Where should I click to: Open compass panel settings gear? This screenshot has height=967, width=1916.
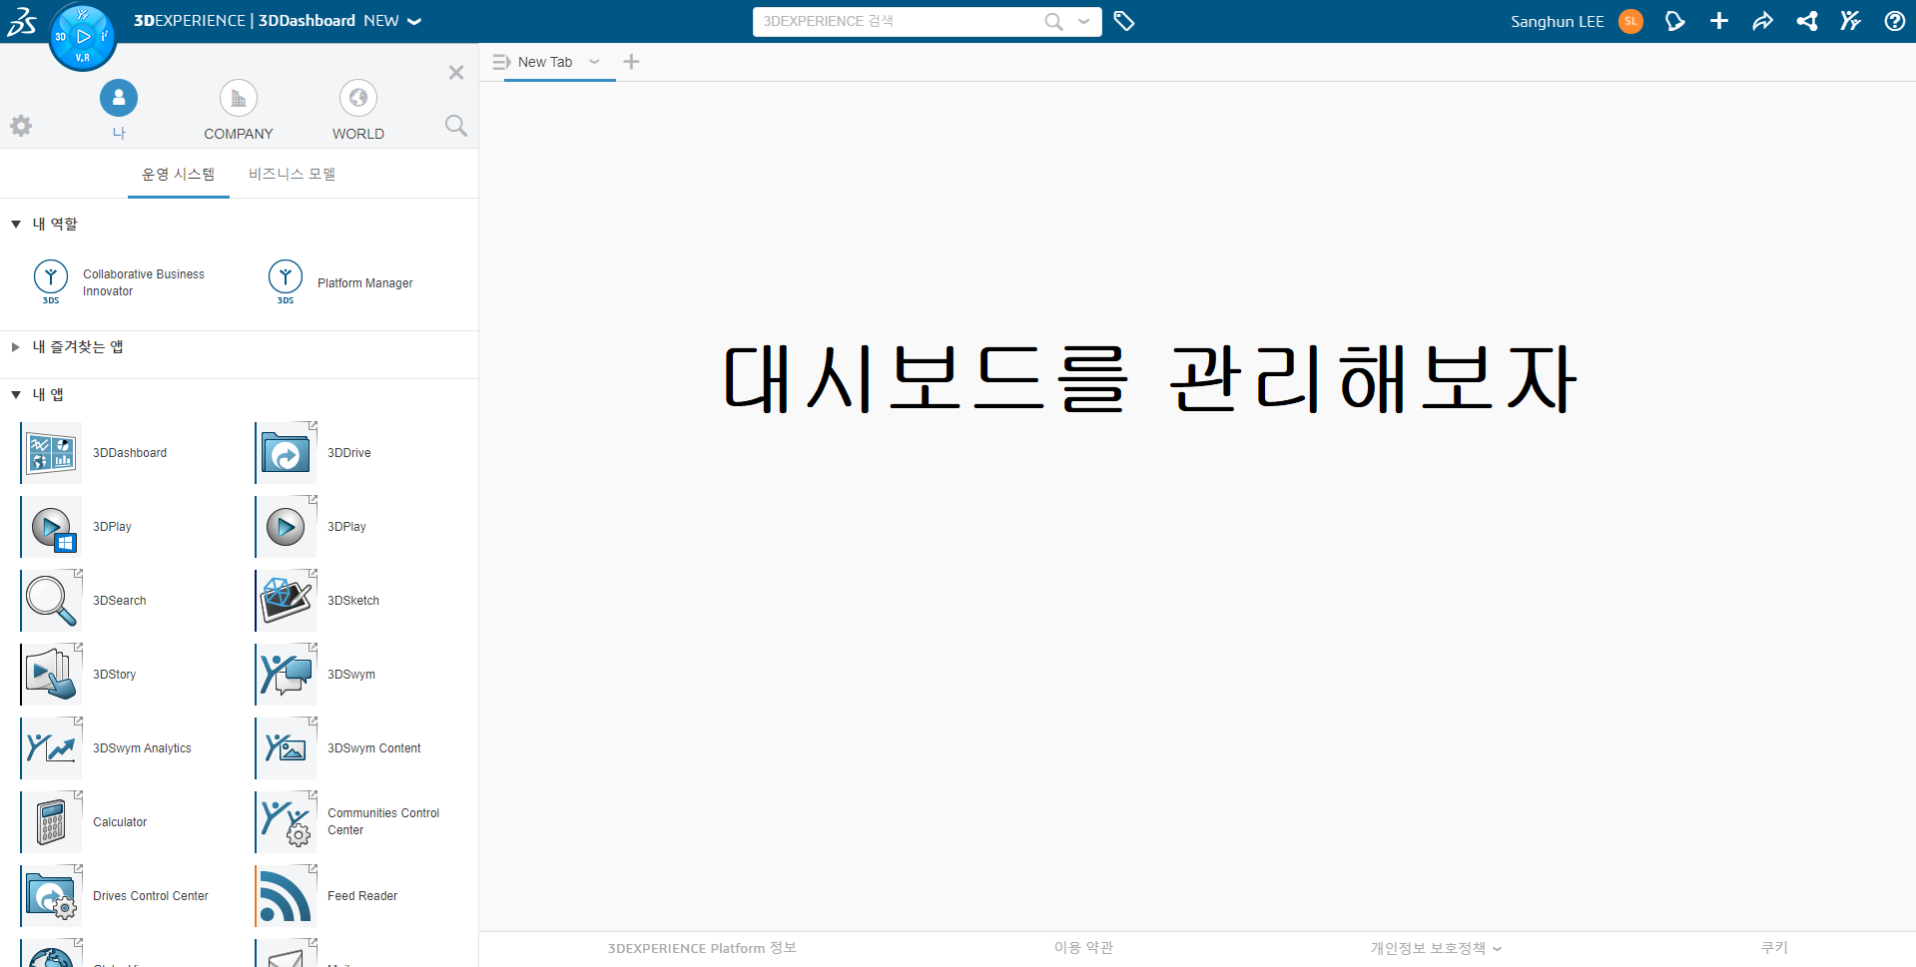tap(21, 126)
